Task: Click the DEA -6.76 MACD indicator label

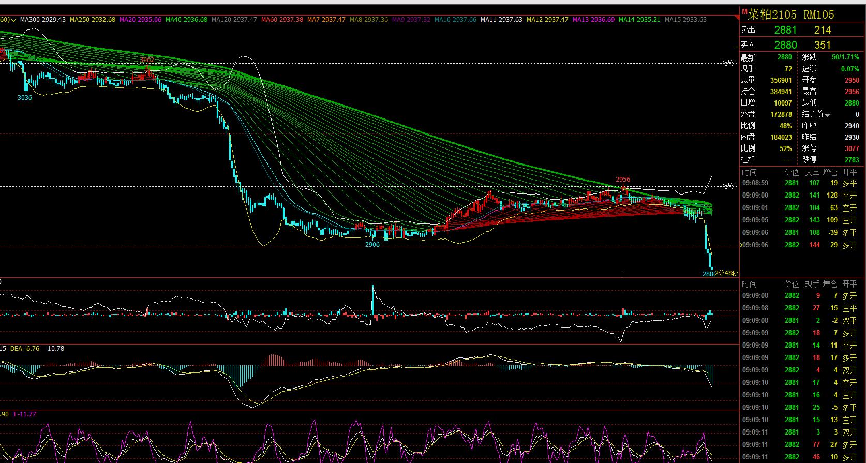Action: click(25, 349)
